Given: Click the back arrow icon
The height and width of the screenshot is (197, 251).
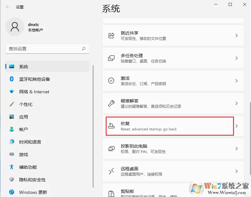Looking at the screenshot, I should point(8,7).
